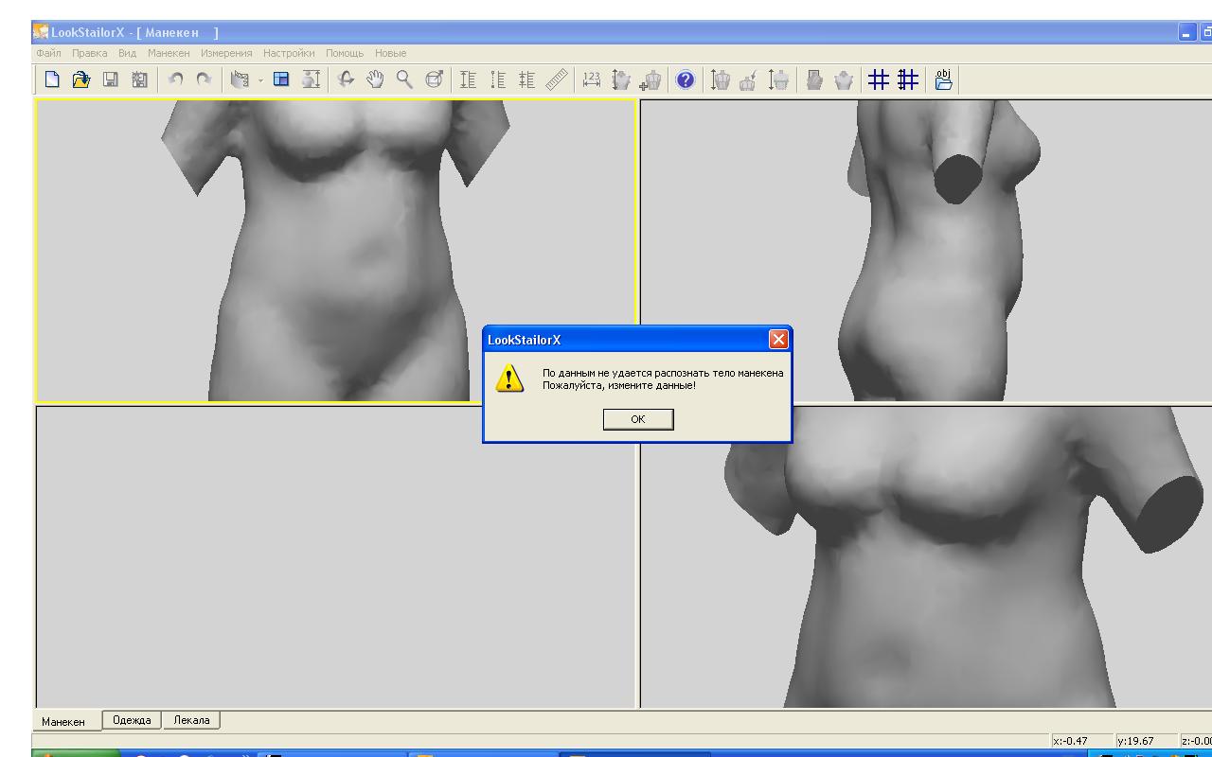Open the Настройки menu
1212x757 pixels.
(x=289, y=53)
